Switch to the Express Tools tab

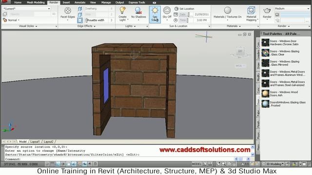(136, 2)
